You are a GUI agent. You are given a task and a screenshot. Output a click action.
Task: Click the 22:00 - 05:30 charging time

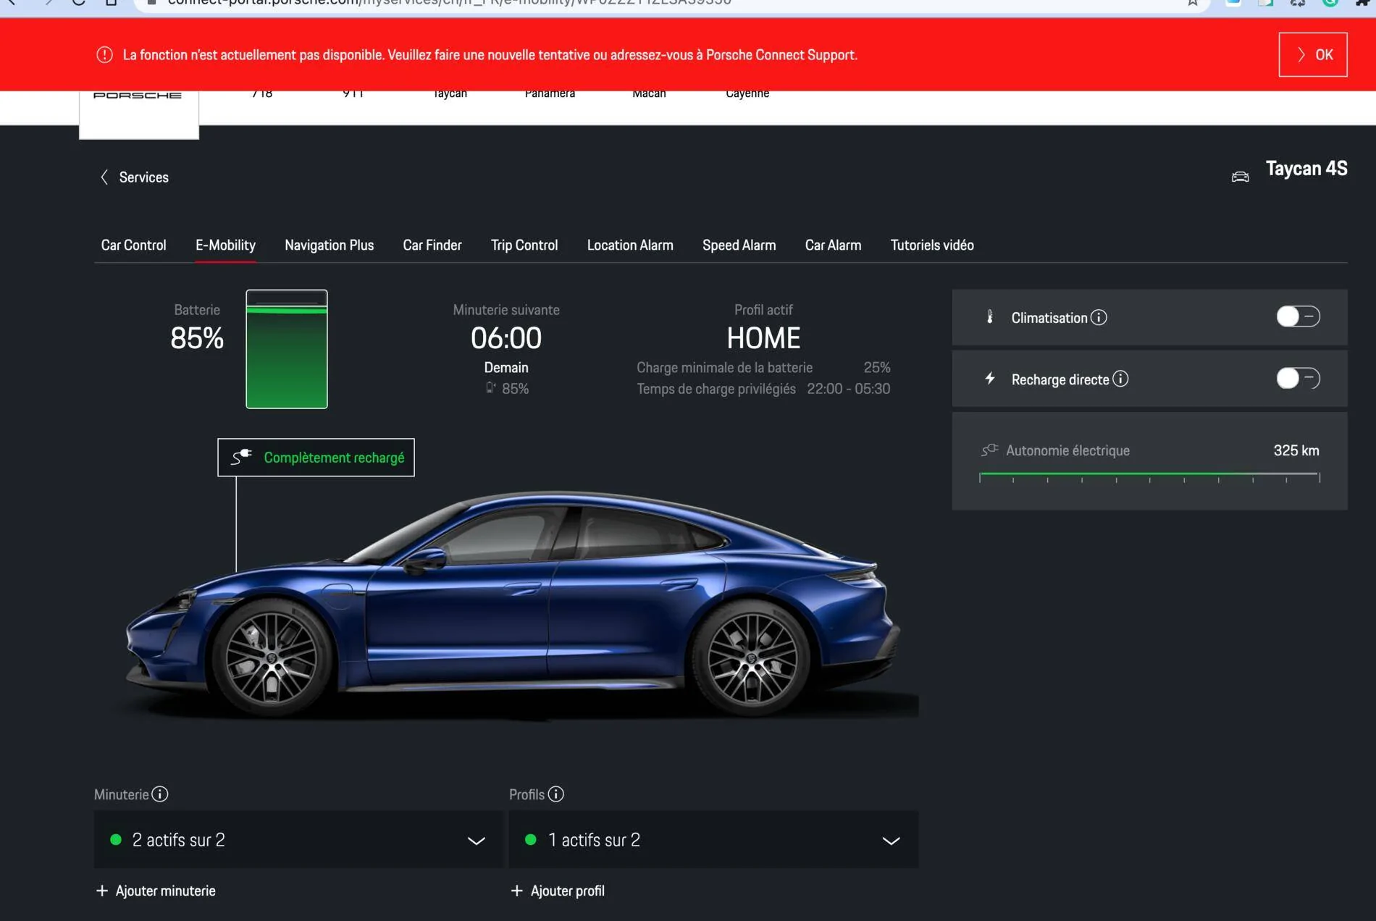[x=849, y=389]
